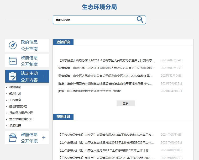Click the date 2023年01月03日

point(171,142)
